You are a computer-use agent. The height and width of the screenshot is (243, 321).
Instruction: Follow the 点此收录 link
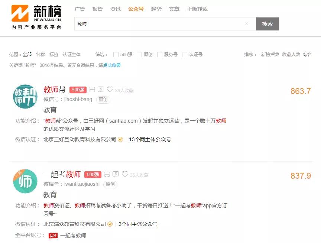tap(112, 65)
